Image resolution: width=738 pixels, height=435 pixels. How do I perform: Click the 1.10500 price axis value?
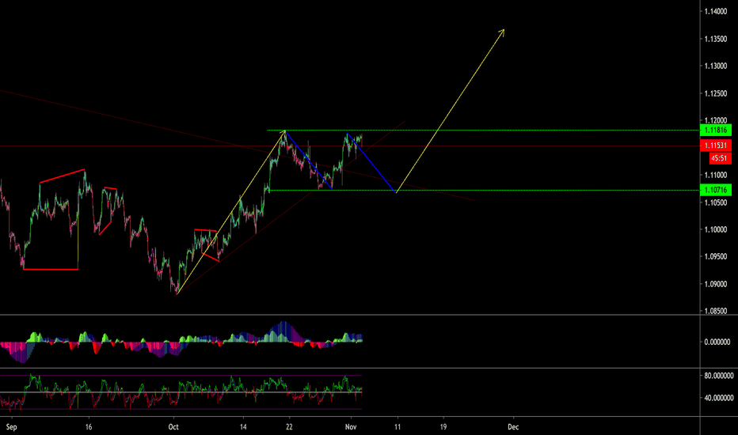pyautogui.click(x=715, y=202)
